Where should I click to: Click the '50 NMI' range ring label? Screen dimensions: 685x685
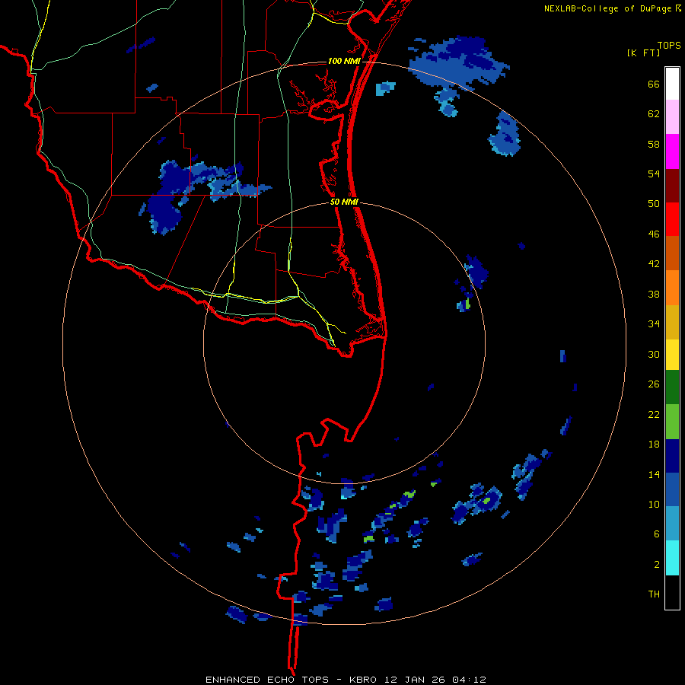coord(344,202)
